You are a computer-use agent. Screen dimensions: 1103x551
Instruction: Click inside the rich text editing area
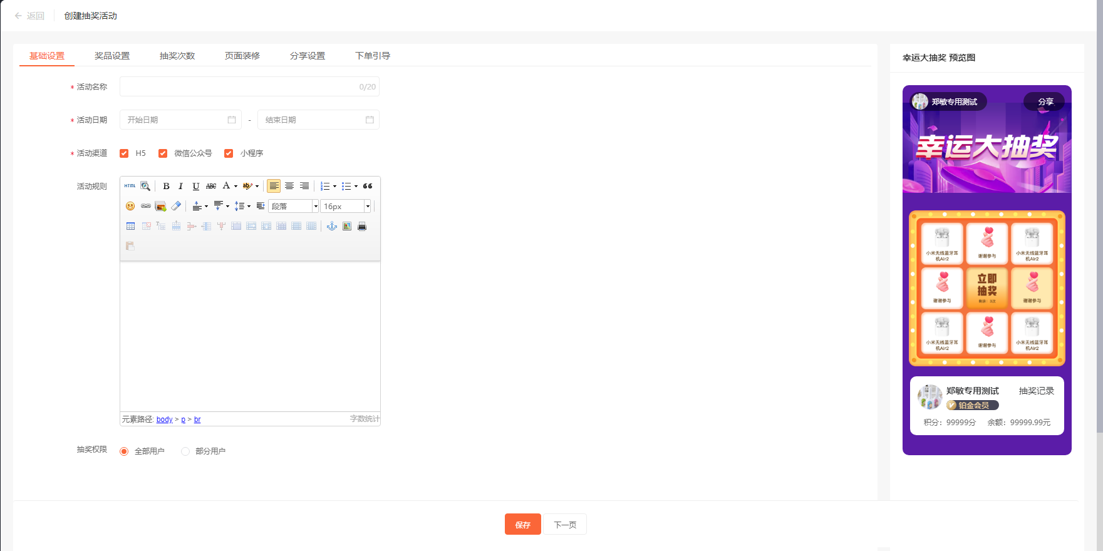tap(250, 336)
